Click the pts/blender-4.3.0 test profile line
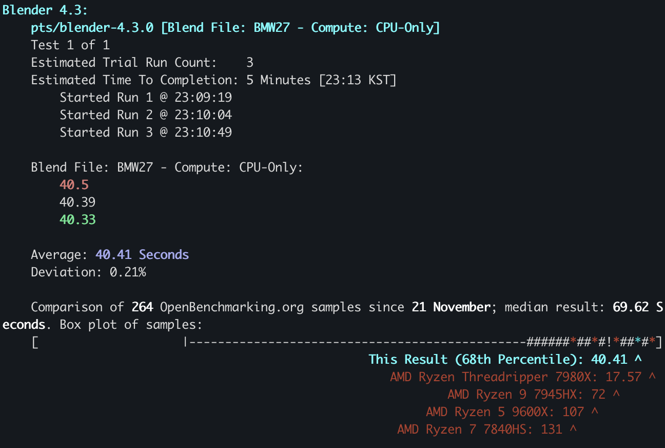The image size is (665, 448). coord(236,28)
